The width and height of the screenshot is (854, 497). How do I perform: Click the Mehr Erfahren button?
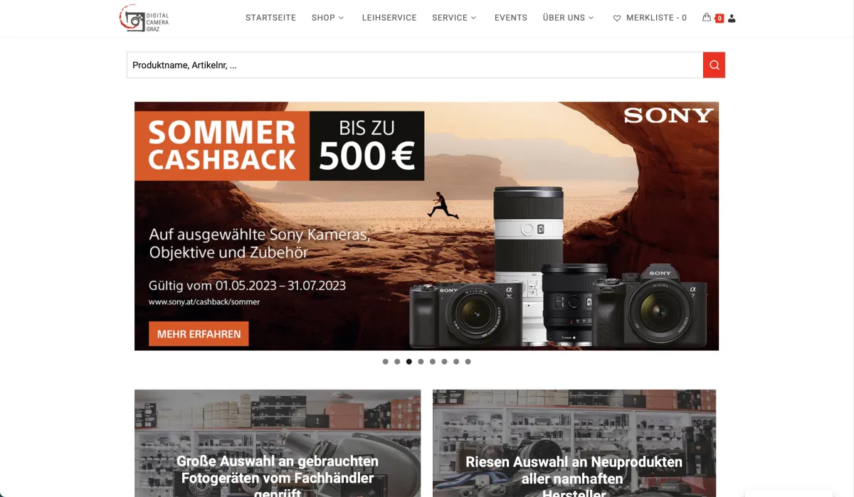click(x=199, y=333)
